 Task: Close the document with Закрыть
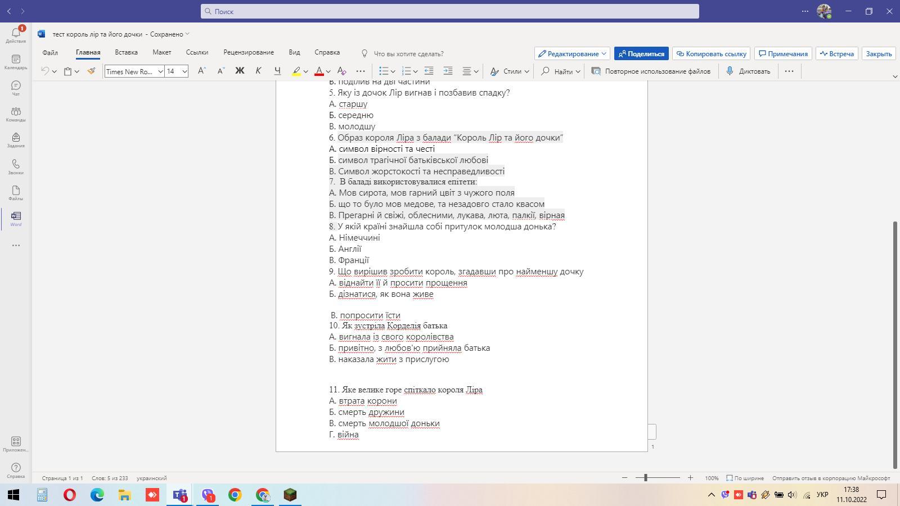[879, 53]
